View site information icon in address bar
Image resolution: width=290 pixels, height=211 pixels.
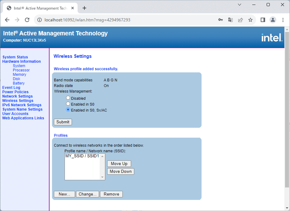tap(40, 20)
